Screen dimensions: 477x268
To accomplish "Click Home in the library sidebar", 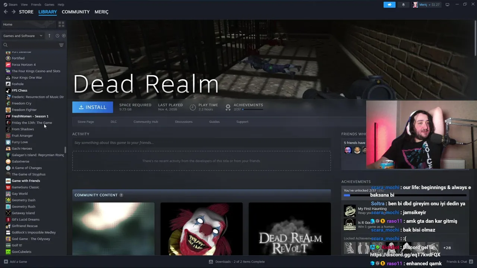I will (28, 24).
